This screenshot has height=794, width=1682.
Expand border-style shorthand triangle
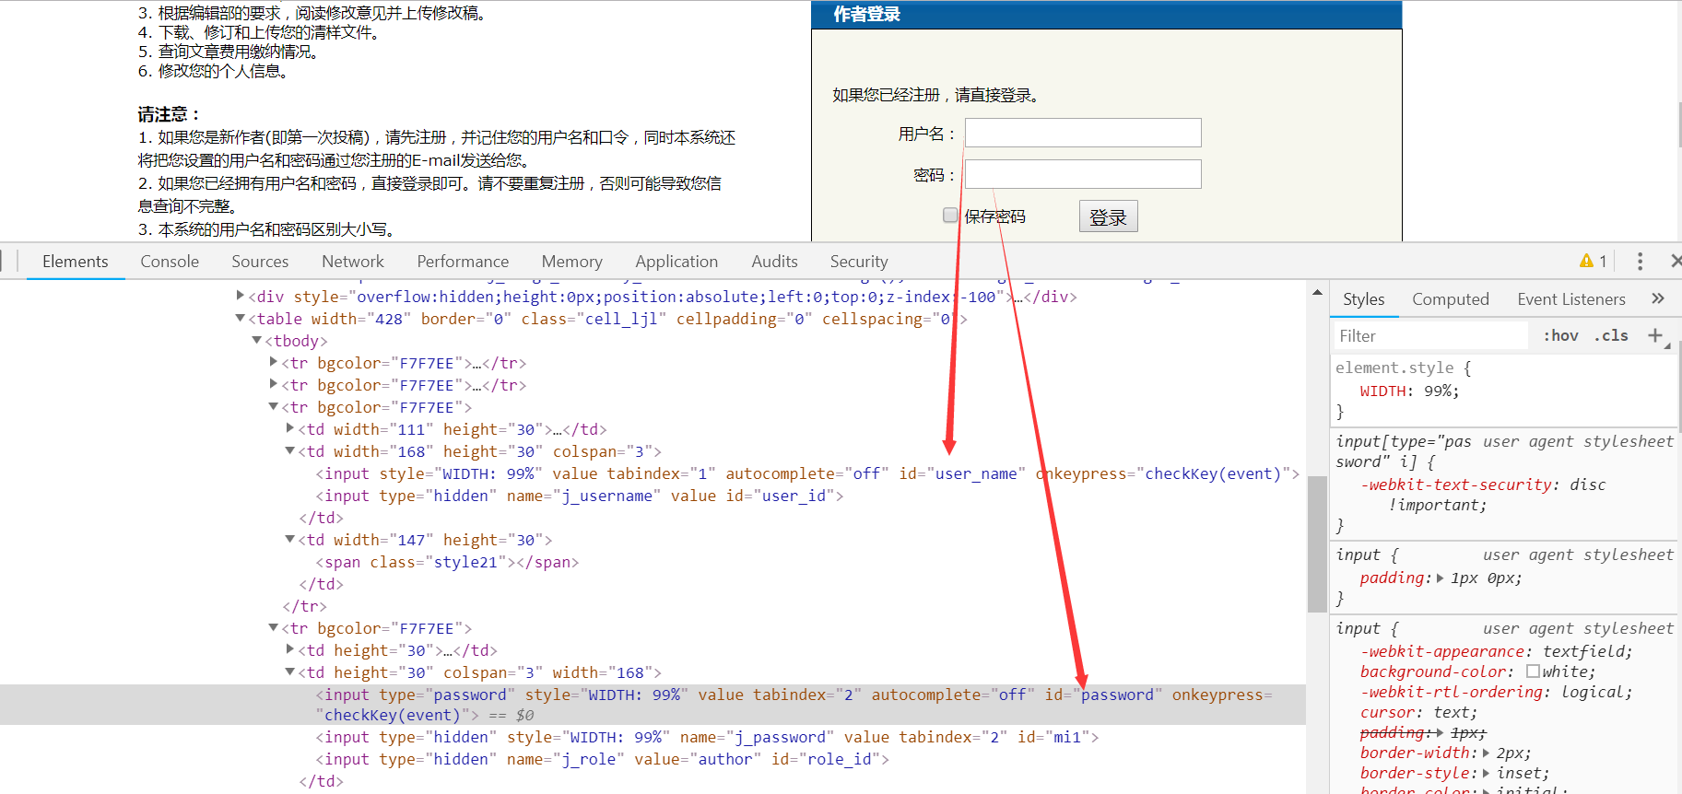pyautogui.click(x=1486, y=774)
